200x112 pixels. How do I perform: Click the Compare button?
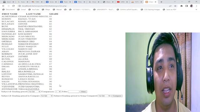click(117, 96)
